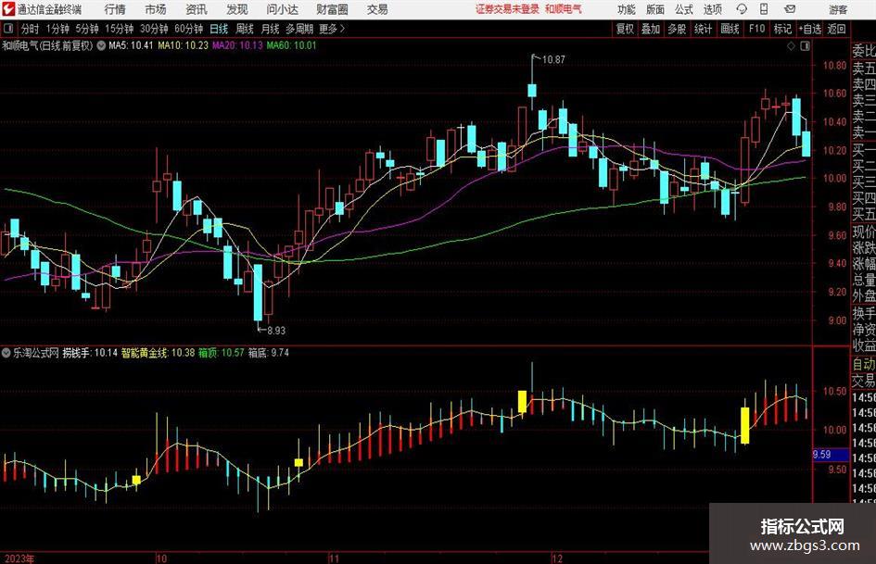Switch to 60分钟 period
Screen dimensions: 876x564
188,29
